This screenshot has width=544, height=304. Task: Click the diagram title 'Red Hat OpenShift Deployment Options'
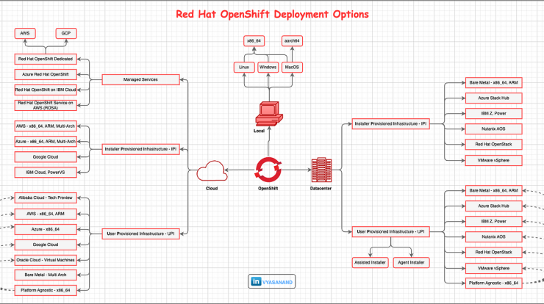click(272, 14)
